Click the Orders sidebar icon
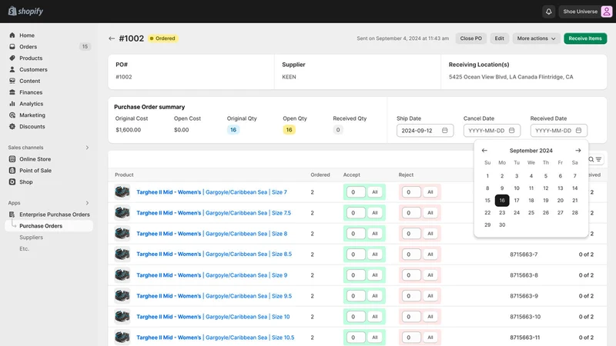 12,47
